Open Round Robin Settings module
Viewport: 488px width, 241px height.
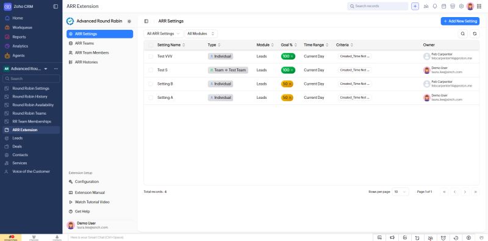(31, 88)
